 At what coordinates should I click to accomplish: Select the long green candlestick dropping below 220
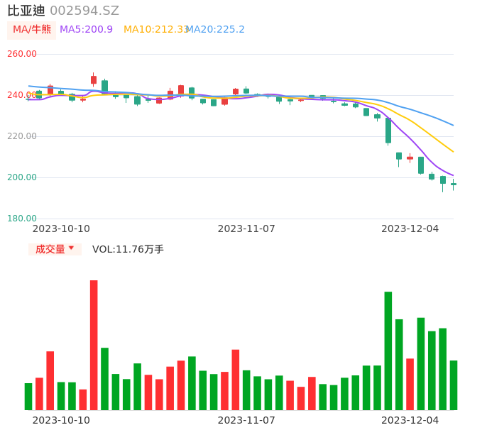(x=388, y=131)
